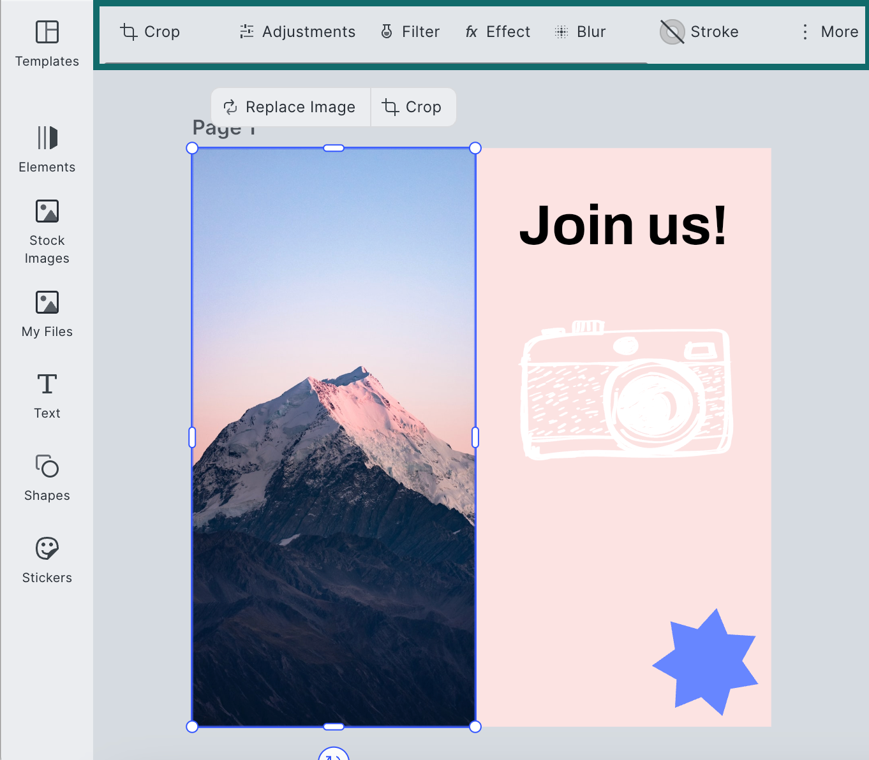Screen dimensions: 869x760
Task: Click the top-left resize handle of photo
Action: pyautogui.click(x=192, y=148)
